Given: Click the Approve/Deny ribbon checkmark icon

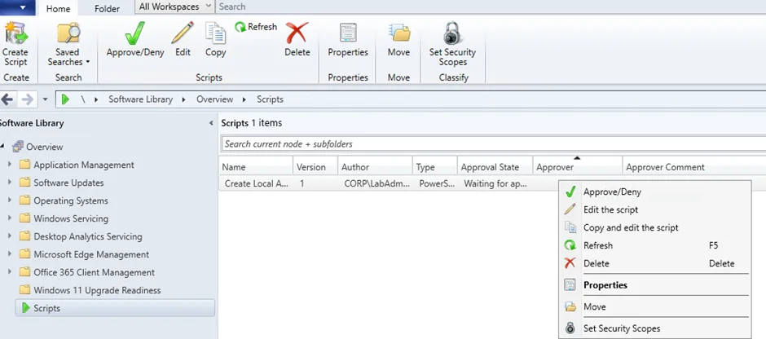Looking at the screenshot, I should click(x=134, y=34).
